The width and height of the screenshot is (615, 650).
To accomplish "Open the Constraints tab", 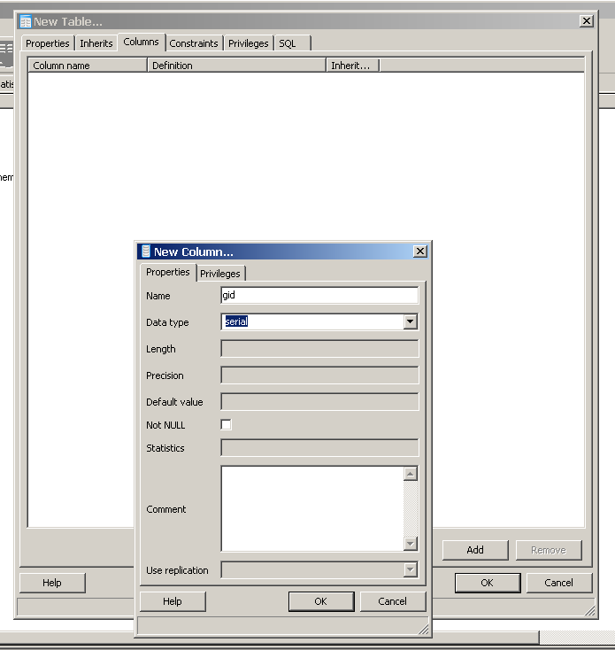I will [194, 43].
